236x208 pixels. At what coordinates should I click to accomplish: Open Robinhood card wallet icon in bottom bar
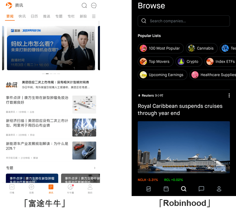coord(166,189)
